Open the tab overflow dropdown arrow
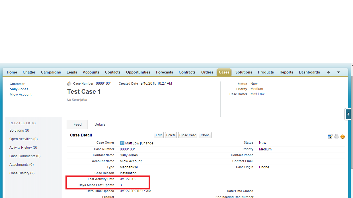The width and height of the screenshot is (353, 198). (x=338, y=72)
